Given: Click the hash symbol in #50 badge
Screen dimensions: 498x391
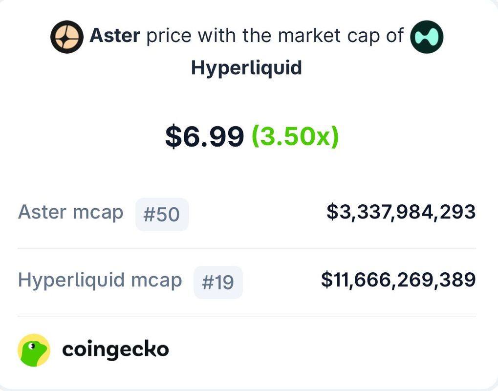Looking at the screenshot, I should point(149,215).
